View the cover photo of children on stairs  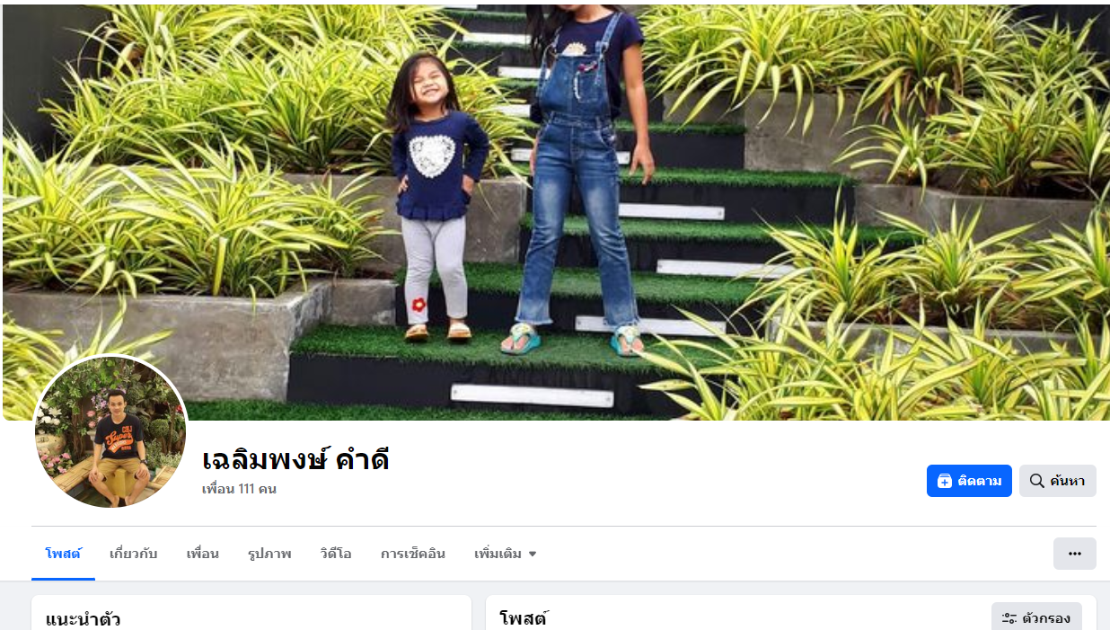(556, 212)
